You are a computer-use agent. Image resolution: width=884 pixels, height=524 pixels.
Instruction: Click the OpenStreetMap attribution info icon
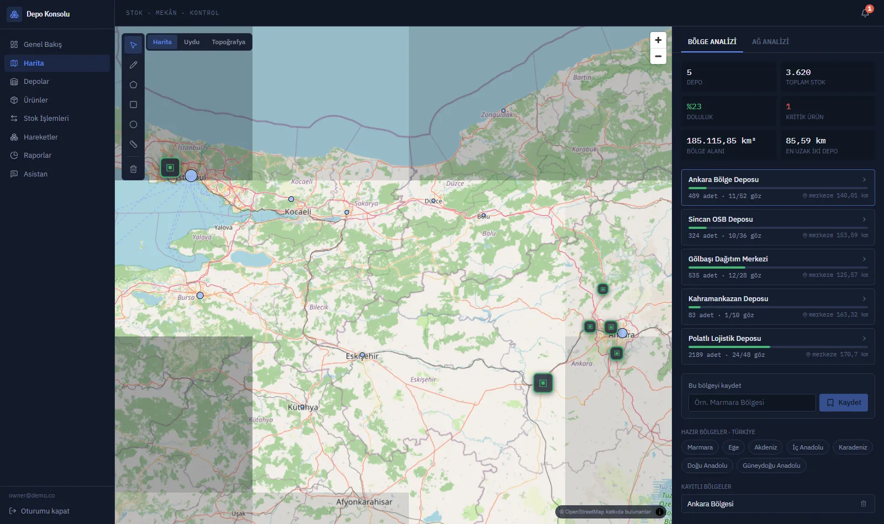(x=660, y=512)
